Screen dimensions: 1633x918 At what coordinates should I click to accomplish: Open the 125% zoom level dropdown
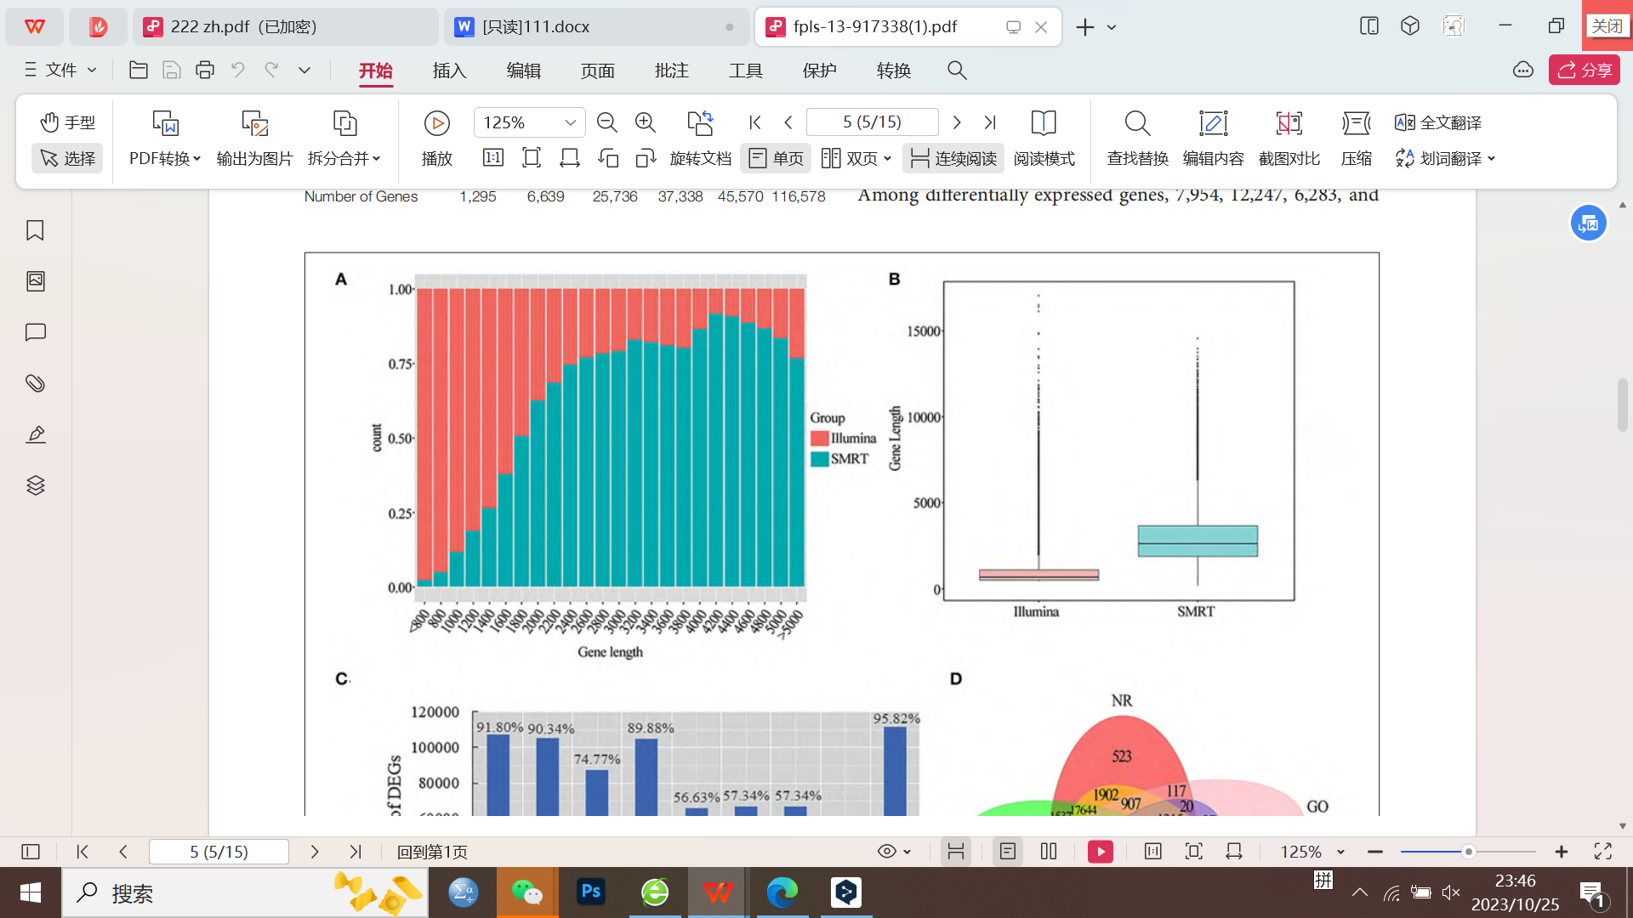[x=570, y=122]
